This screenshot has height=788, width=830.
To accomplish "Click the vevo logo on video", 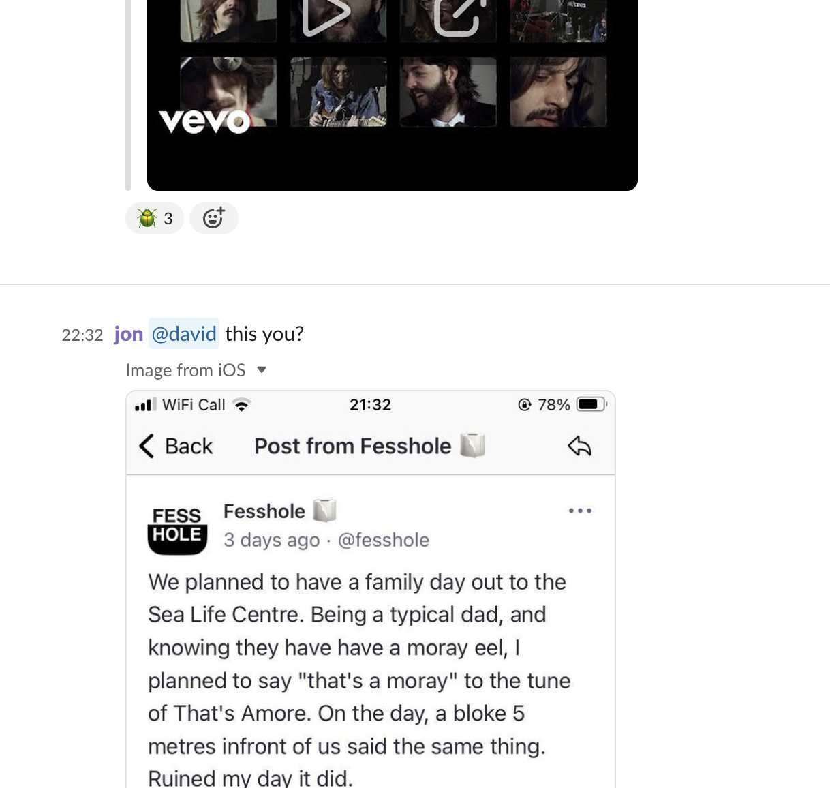I will pyautogui.click(x=204, y=121).
